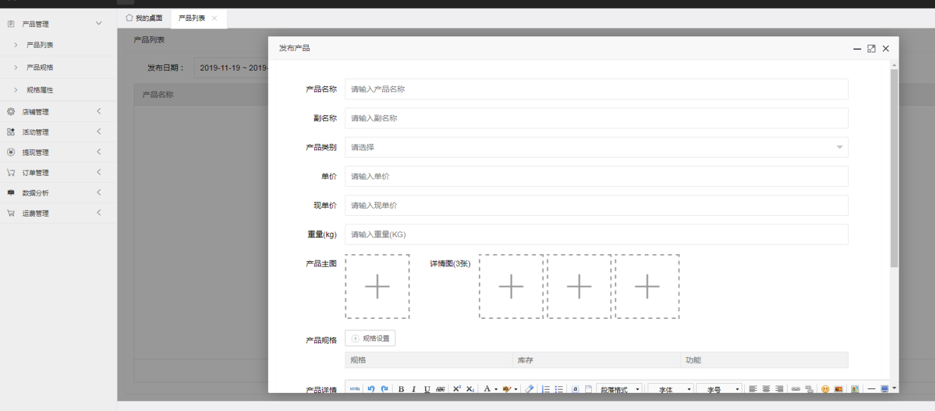Click the 规格设置 button
The height and width of the screenshot is (411, 935).
coord(370,338)
